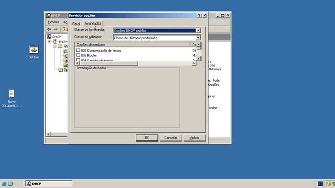The height and width of the screenshot is (188, 335).
Task: Click the help question mark button
Action: tap(199, 15)
